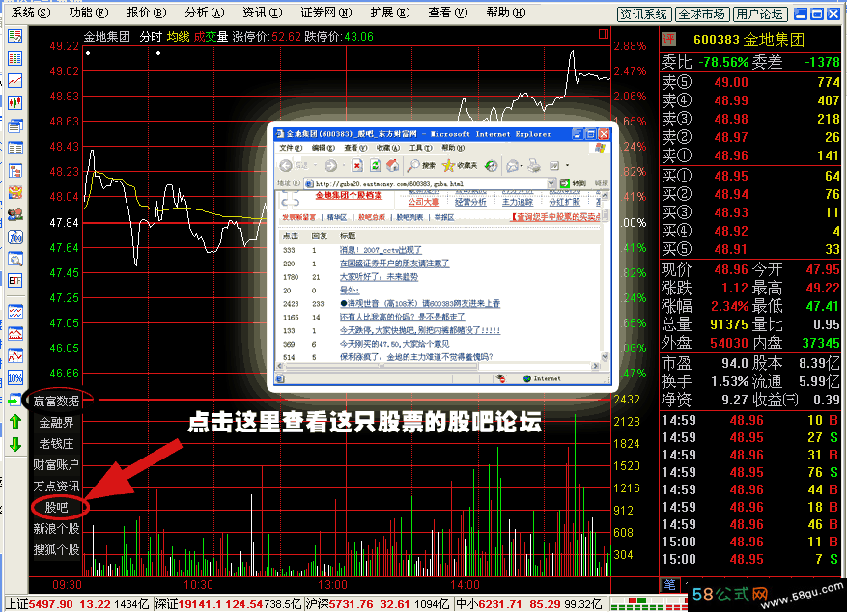Open 新浪个股 entry in side list
This screenshot has height=612, width=847.
(x=56, y=529)
